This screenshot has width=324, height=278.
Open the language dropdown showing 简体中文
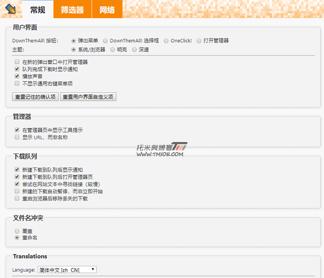(x=66, y=269)
